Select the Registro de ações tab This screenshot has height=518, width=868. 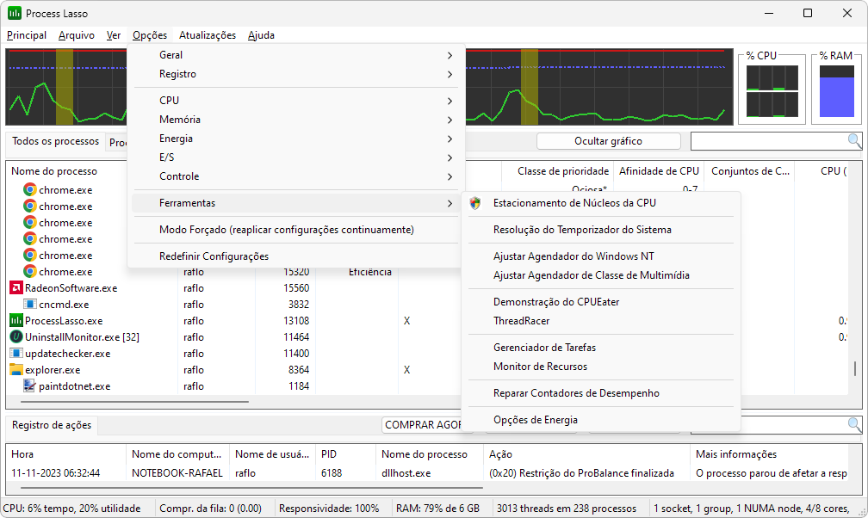pos(52,425)
